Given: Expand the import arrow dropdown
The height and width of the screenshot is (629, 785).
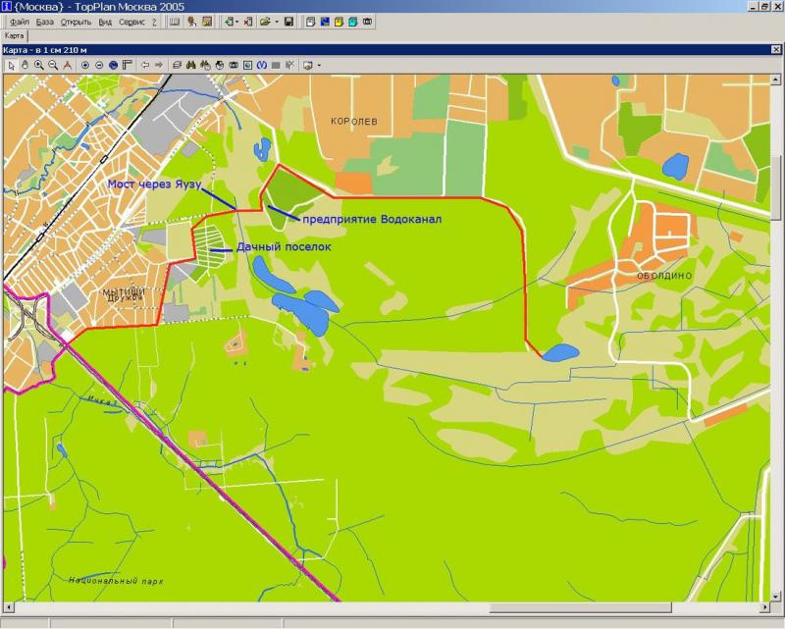Looking at the screenshot, I should 236,22.
